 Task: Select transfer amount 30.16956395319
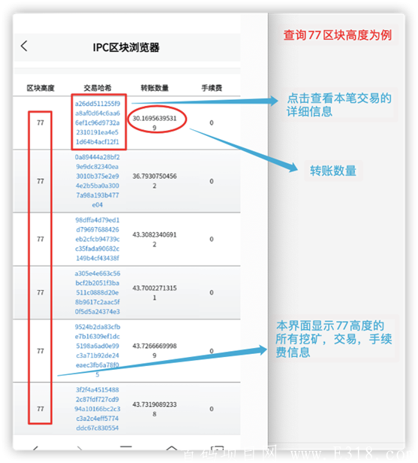[x=155, y=123]
